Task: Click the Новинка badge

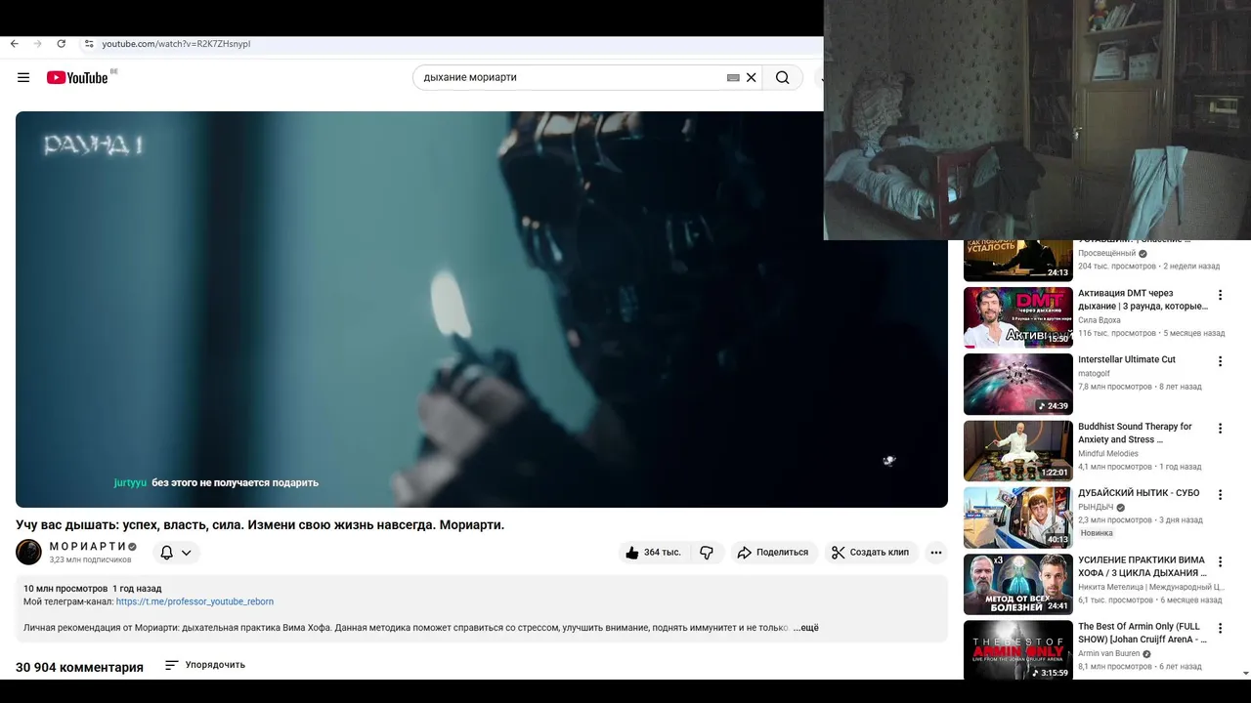Action: click(1097, 534)
